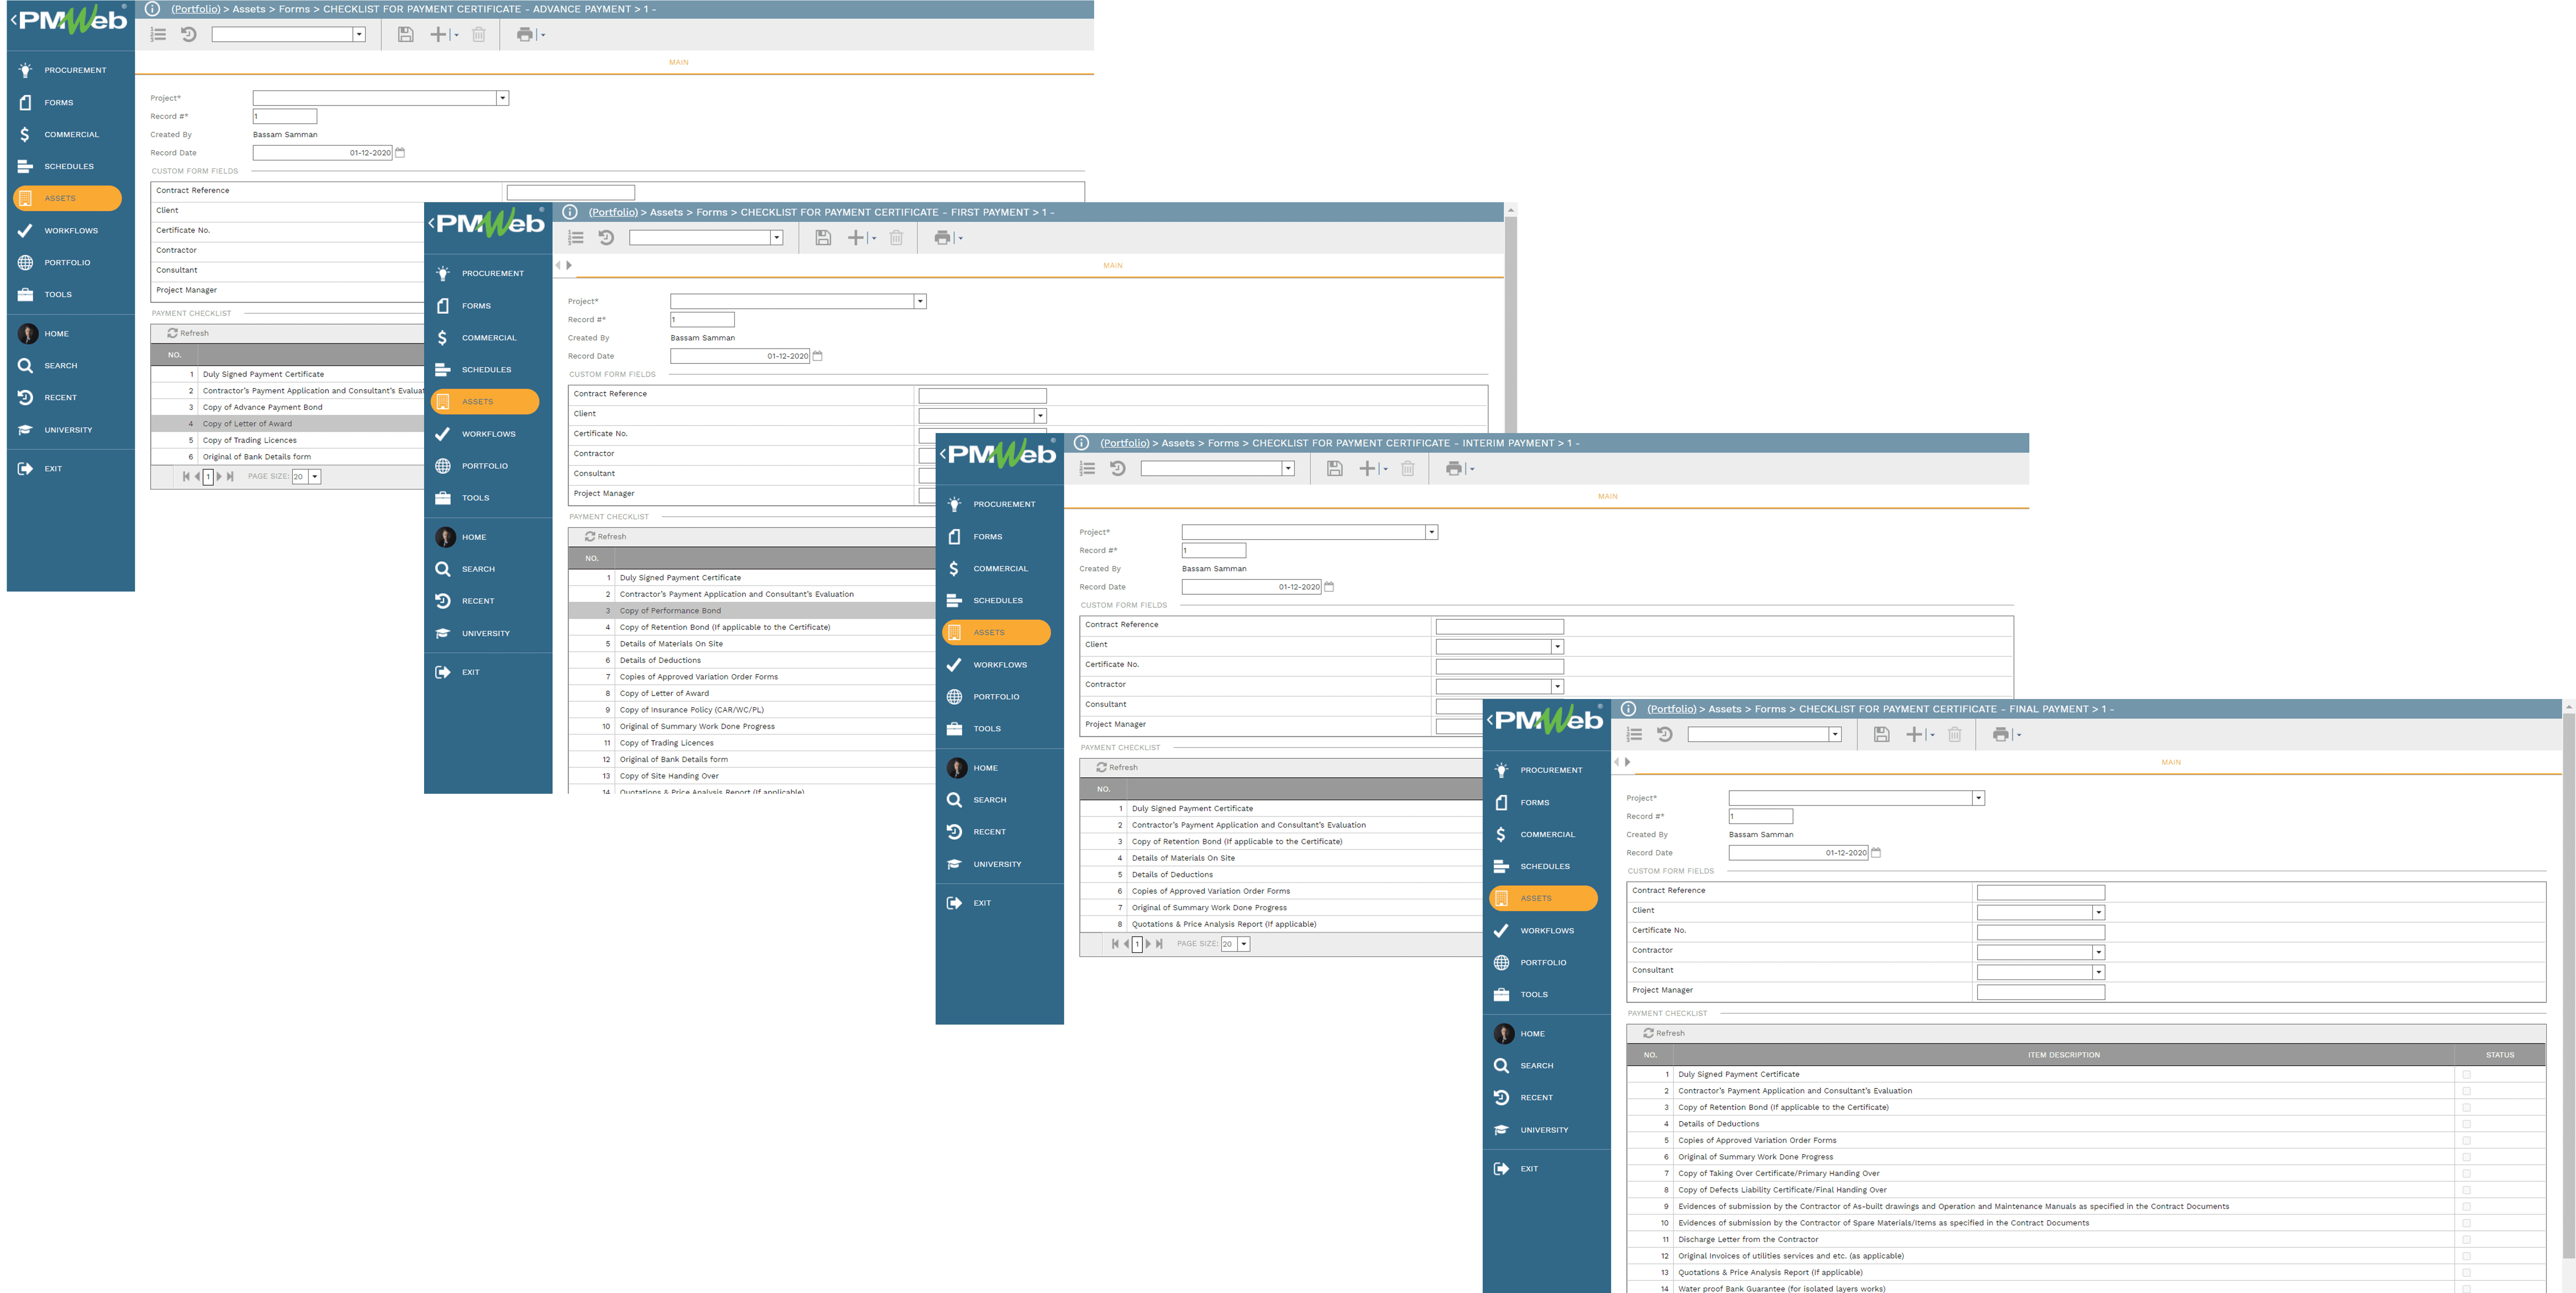Save the Final Payment checklist record

point(1882,735)
